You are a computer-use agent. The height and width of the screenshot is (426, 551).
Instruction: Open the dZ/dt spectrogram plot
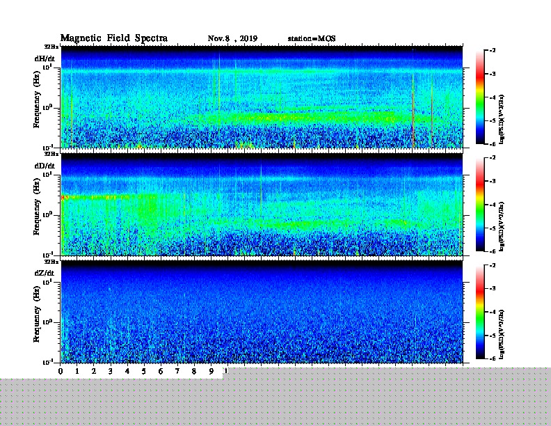[262, 311]
